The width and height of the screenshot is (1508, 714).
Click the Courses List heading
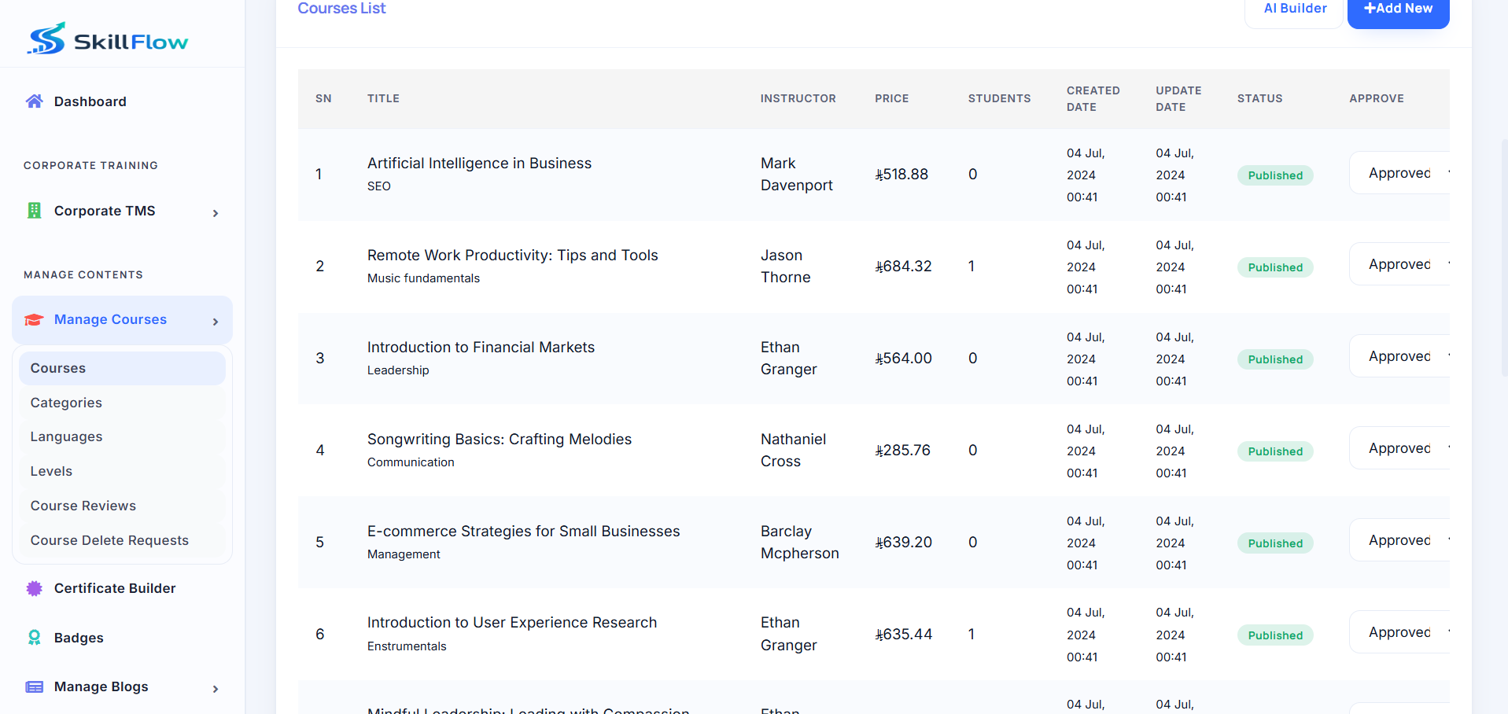tap(341, 8)
